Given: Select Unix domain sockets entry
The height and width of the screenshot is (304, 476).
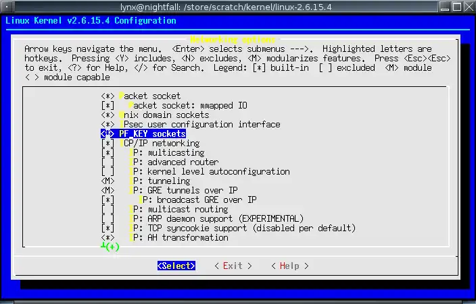Looking at the screenshot, I should point(164,115).
